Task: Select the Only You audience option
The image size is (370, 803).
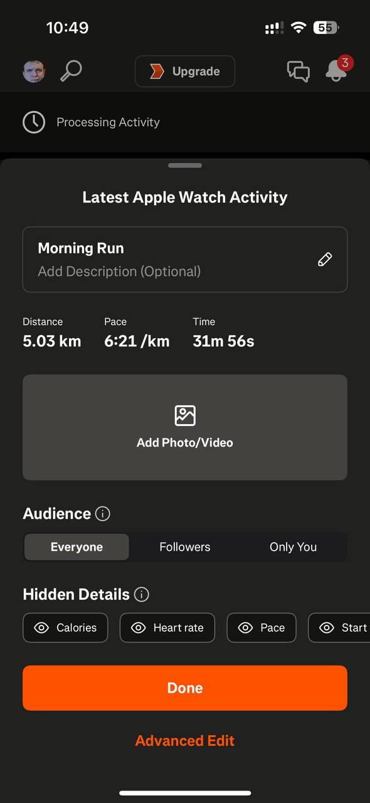Action: click(x=293, y=547)
